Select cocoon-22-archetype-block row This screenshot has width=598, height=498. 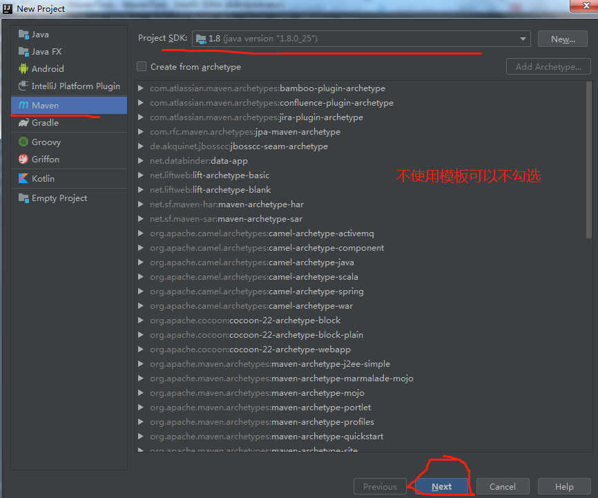pyautogui.click(x=360, y=320)
